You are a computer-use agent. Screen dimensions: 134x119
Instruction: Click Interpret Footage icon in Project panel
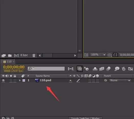pos(4,56)
